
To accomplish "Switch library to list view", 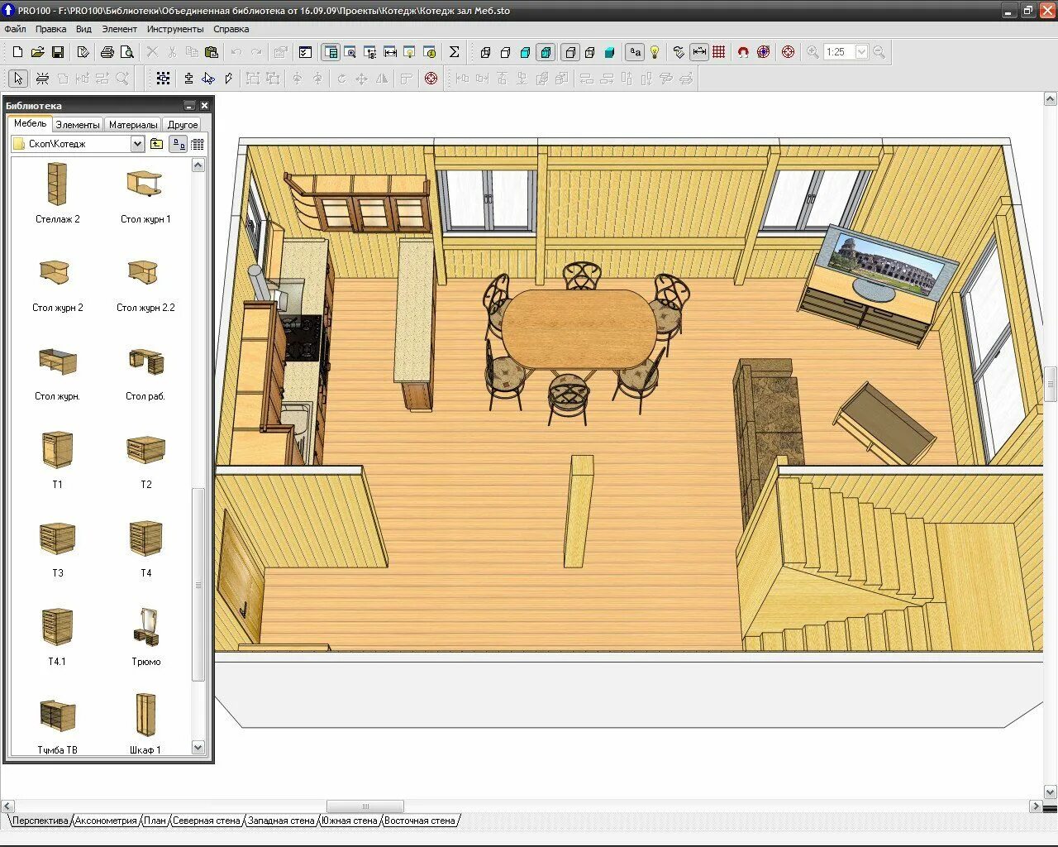I will (x=198, y=144).
